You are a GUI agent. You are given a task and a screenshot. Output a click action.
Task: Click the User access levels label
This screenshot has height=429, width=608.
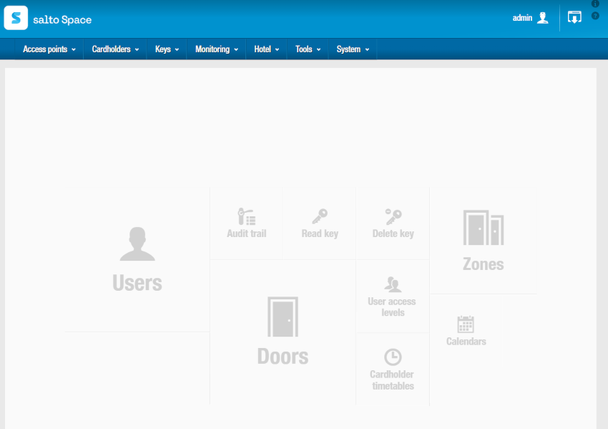tap(392, 307)
